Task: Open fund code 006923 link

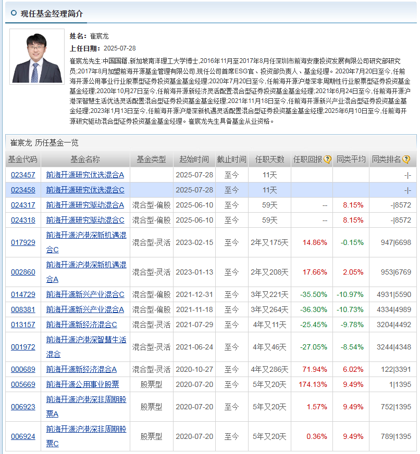Action: pos(23,407)
